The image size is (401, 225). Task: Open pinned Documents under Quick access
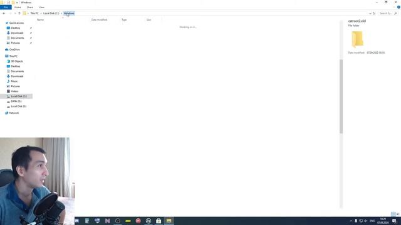tap(17, 37)
